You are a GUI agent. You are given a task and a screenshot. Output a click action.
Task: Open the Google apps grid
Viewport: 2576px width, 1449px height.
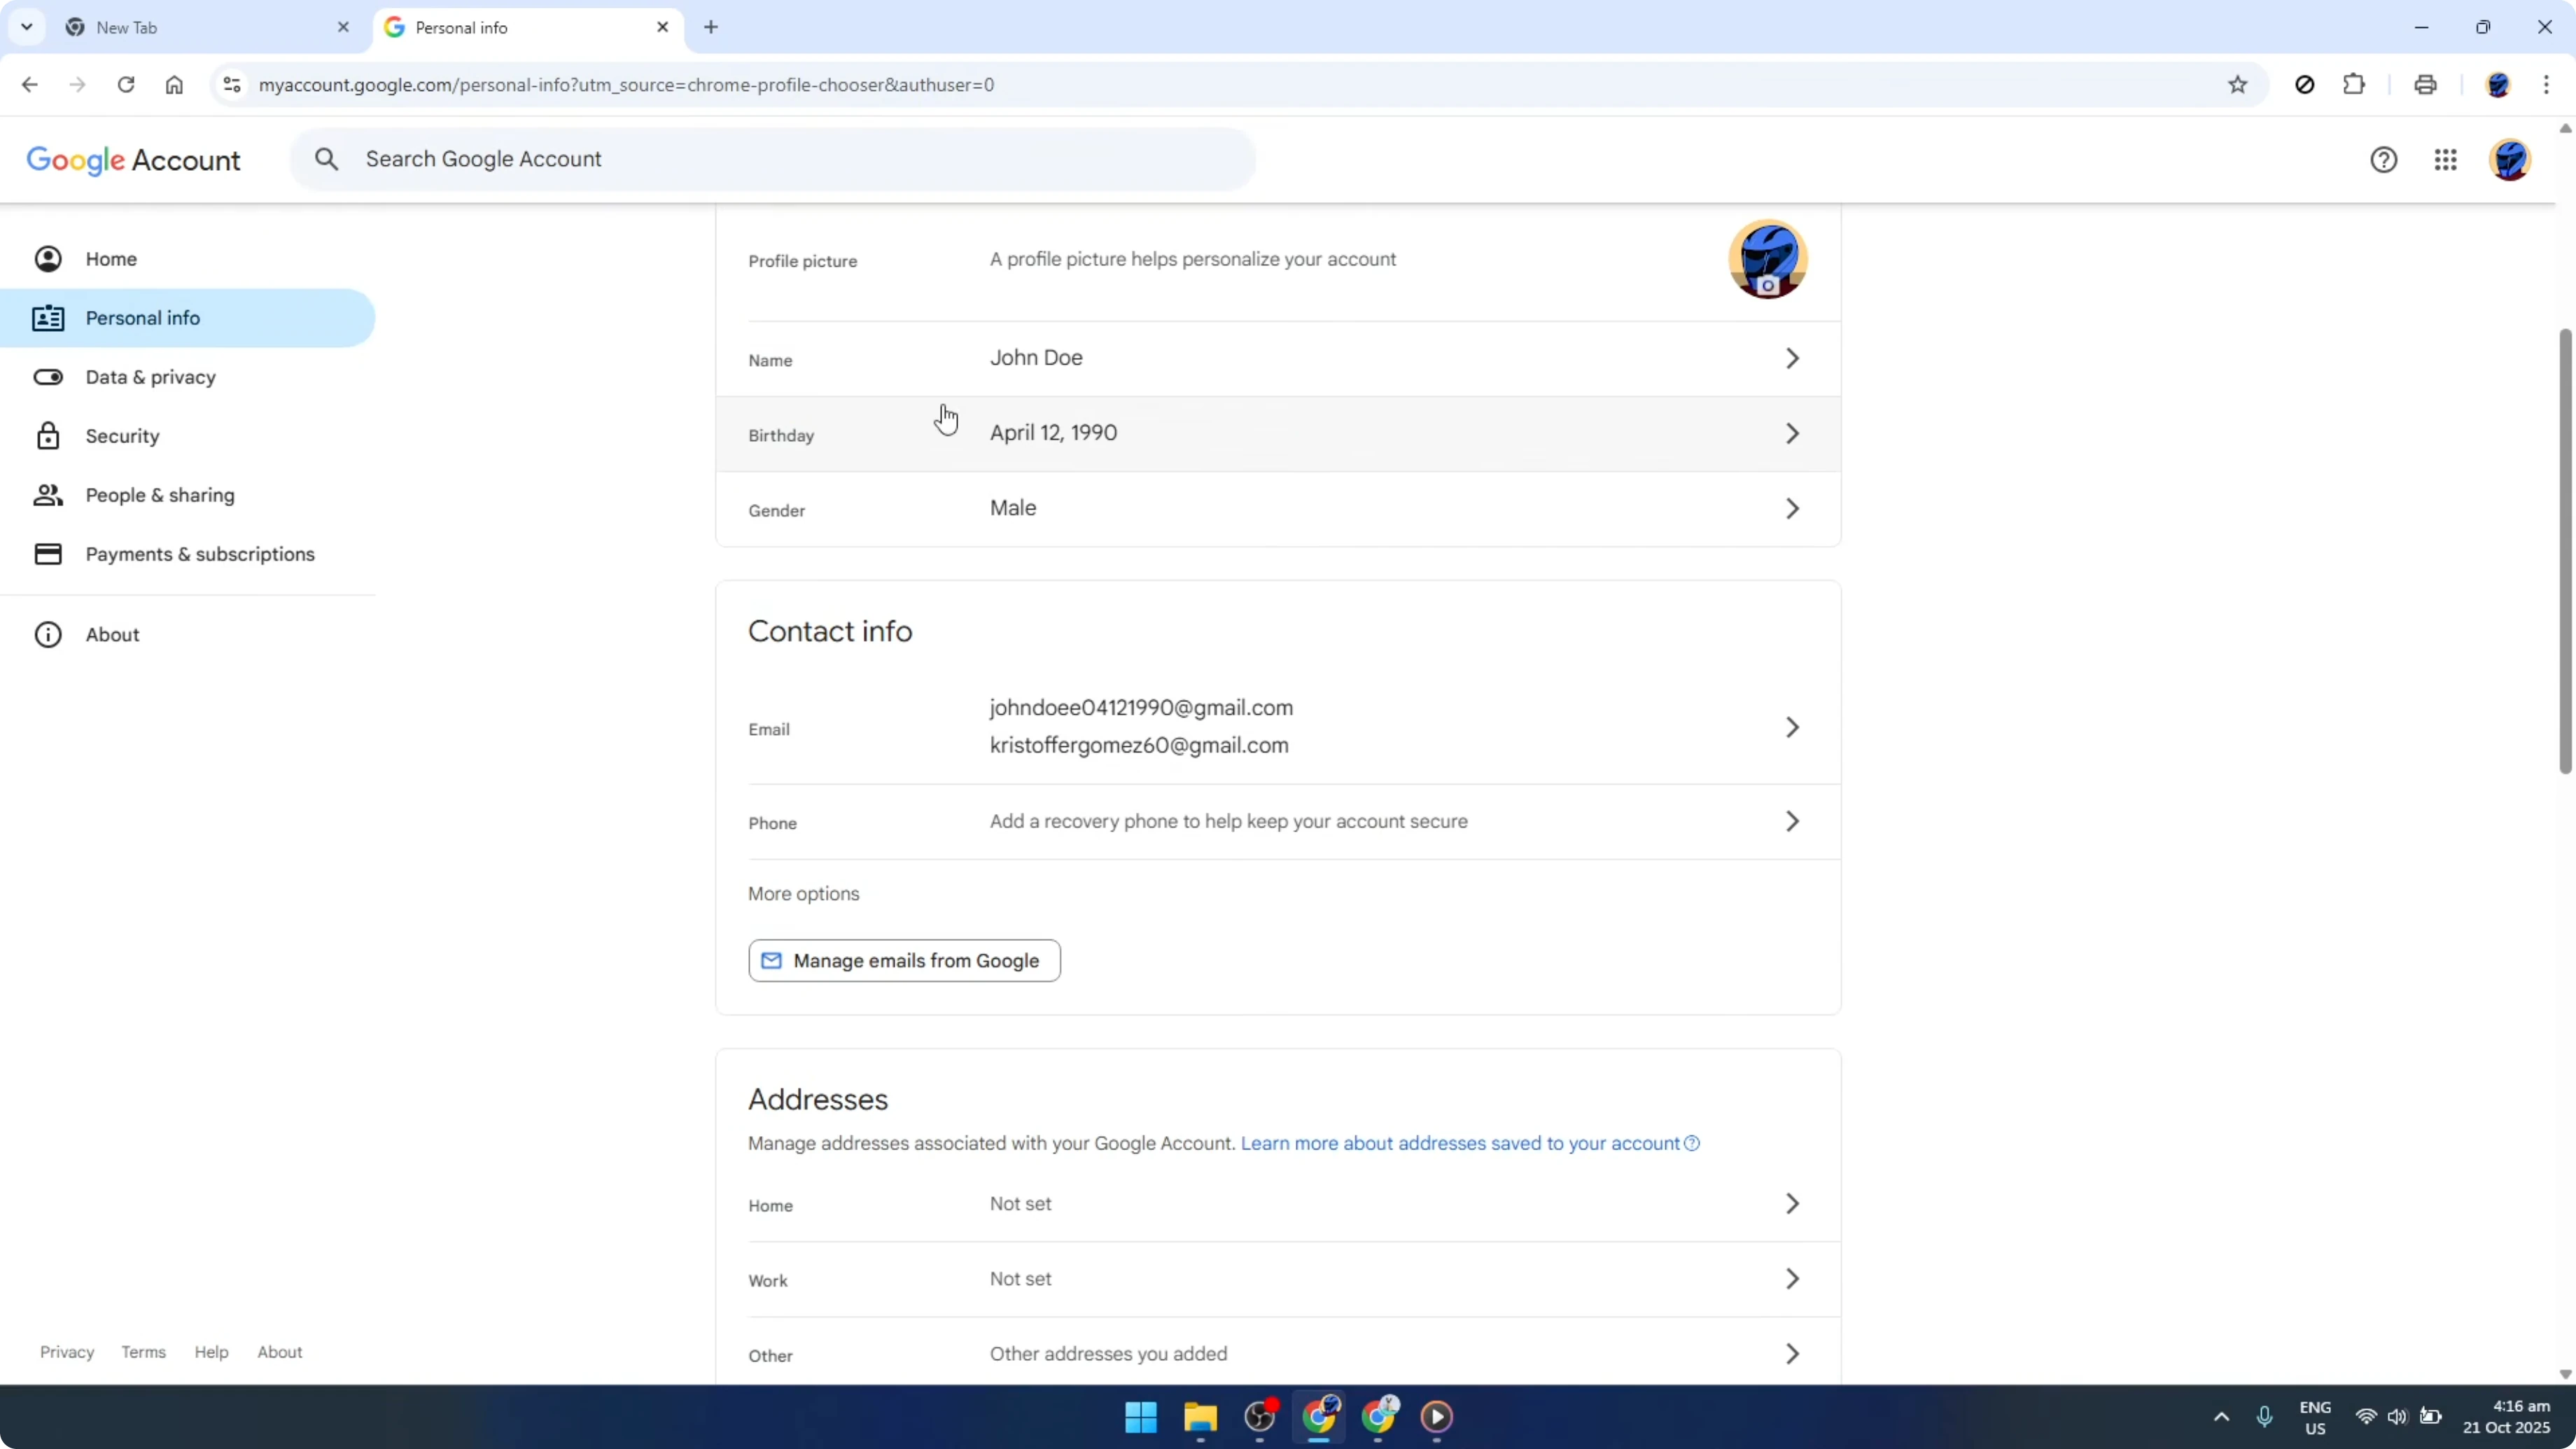click(x=2446, y=160)
